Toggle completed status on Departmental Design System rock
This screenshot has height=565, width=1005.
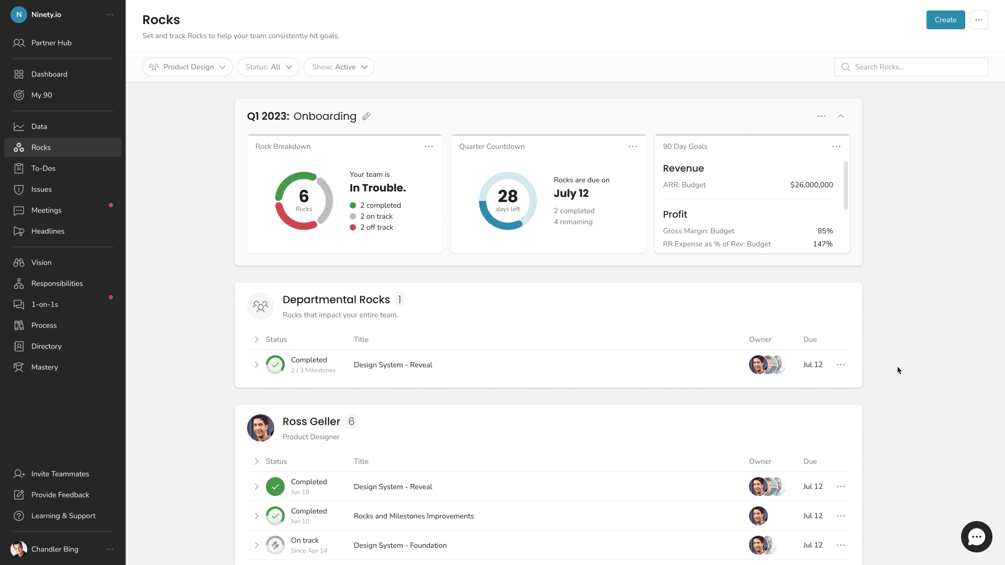pyautogui.click(x=275, y=365)
